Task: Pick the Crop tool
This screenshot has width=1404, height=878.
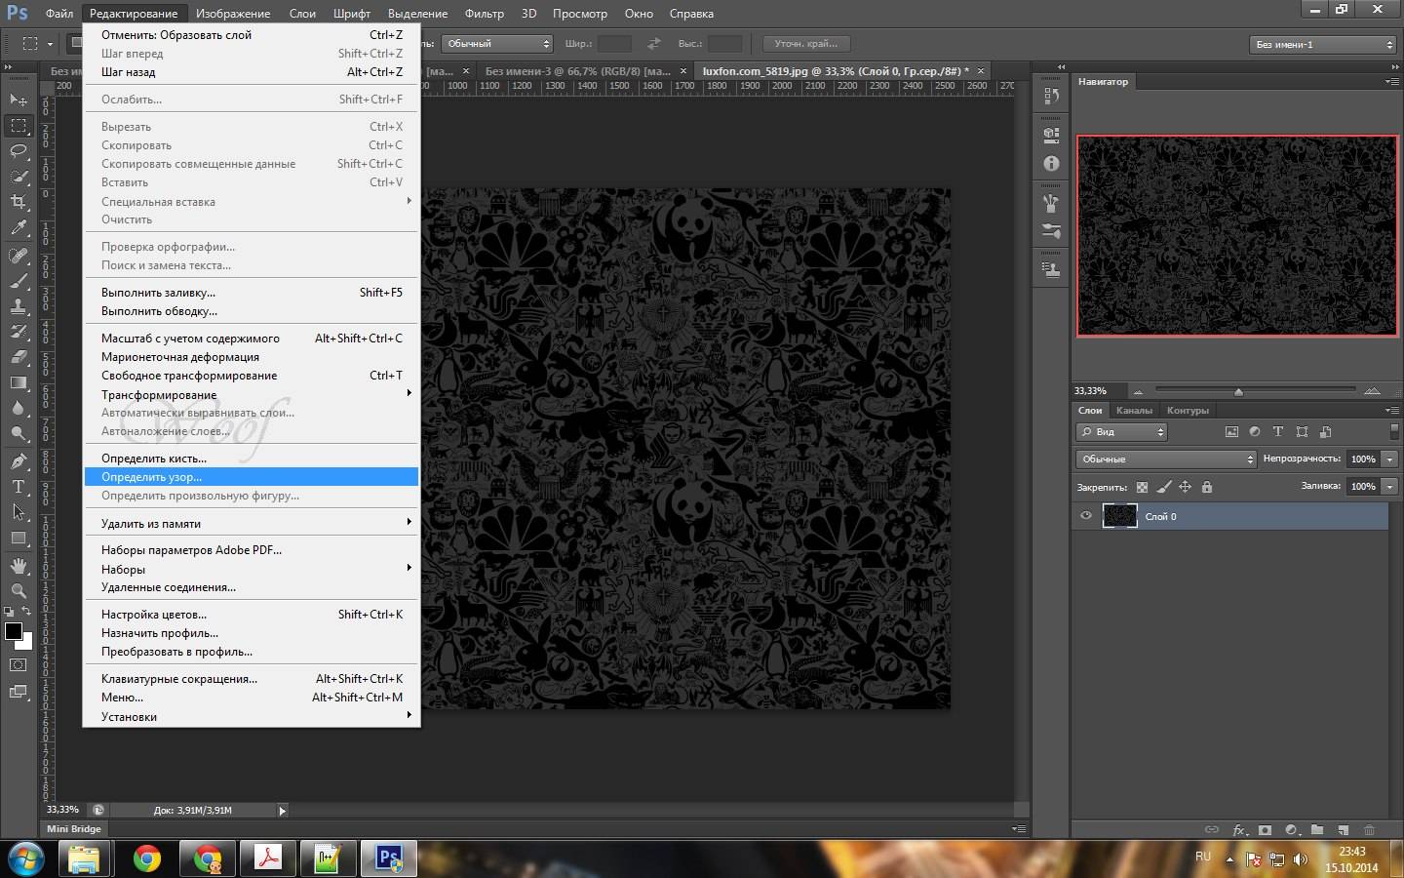Action: point(19,202)
